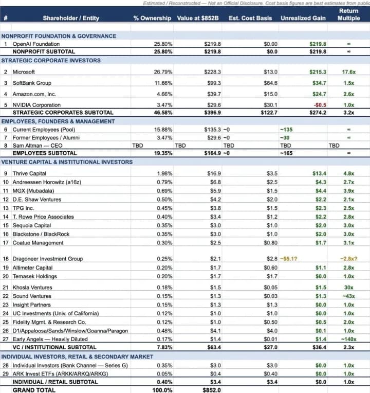Select the 'Sequoia Capital' cell
The height and width of the screenshot is (393, 370).
(x=32, y=226)
